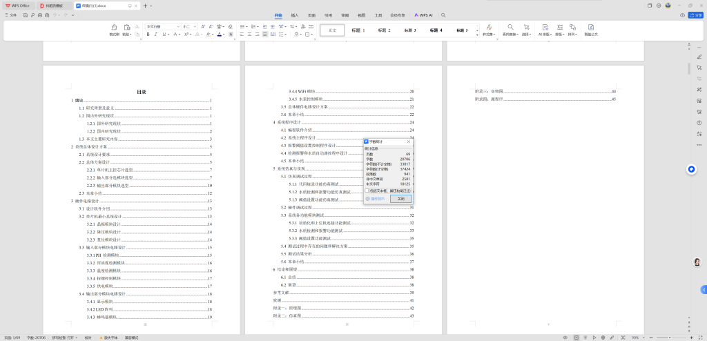
Task: Toggle Bold formatting
Action: 147,34
